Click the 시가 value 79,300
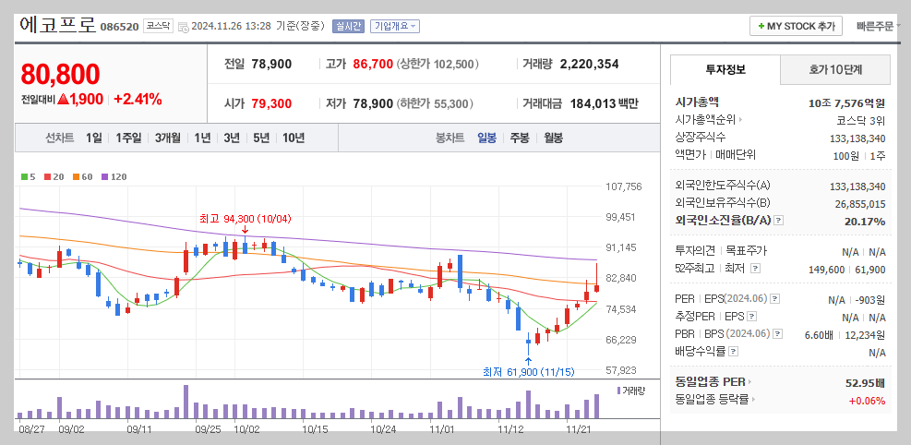 point(272,104)
